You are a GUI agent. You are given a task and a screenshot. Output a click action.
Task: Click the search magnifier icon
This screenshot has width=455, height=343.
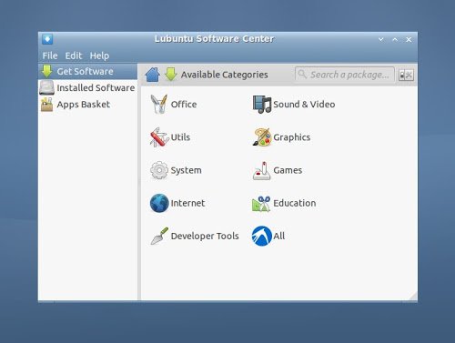click(x=302, y=74)
